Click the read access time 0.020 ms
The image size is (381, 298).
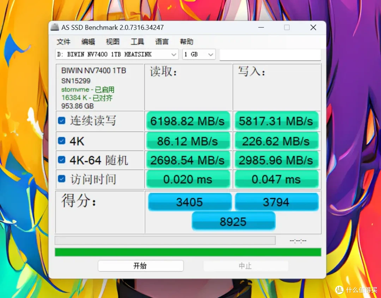(188, 179)
